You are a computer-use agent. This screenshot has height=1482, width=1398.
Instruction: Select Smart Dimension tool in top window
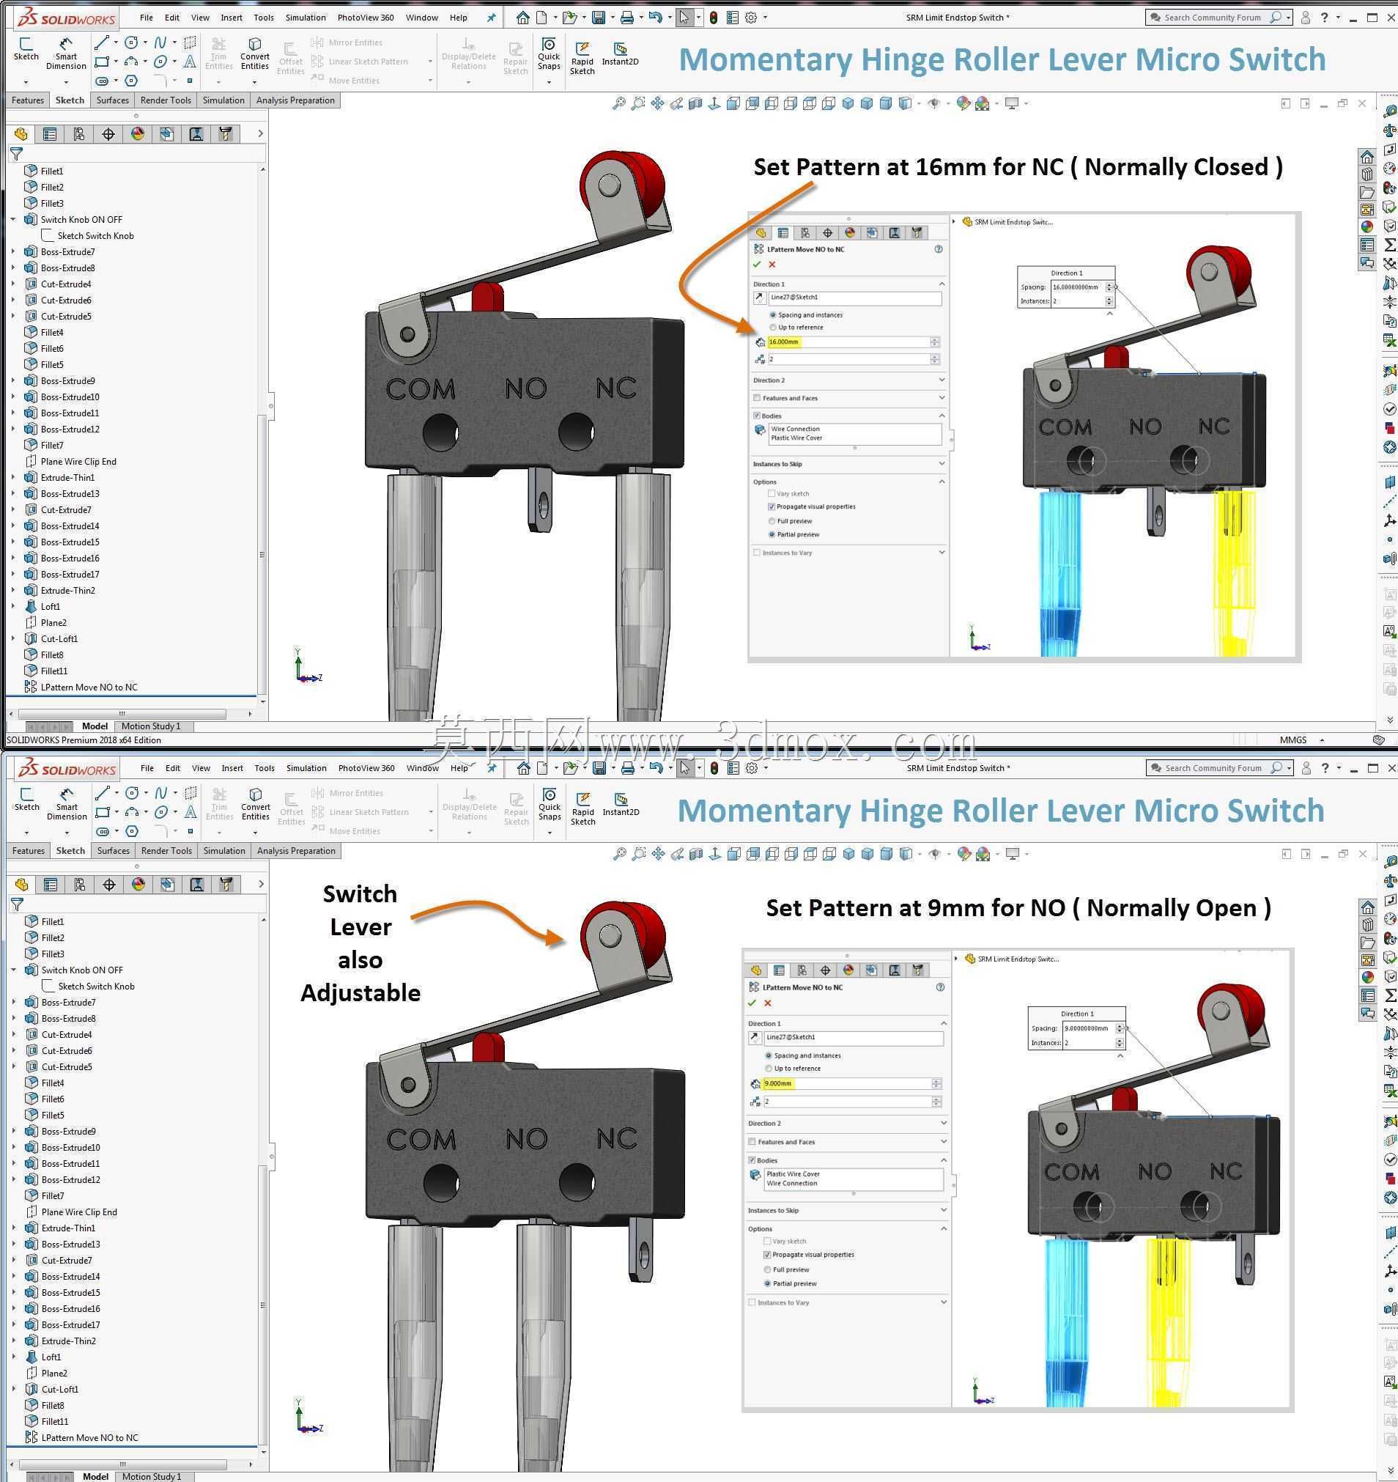coord(66,54)
